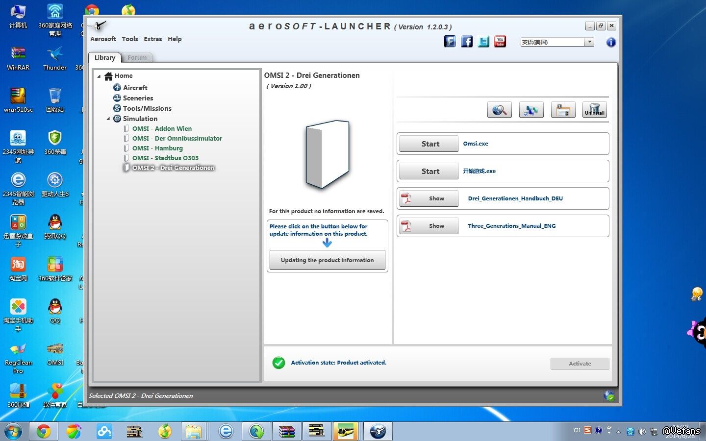Click the globe magnifier online search button
This screenshot has height=441, width=706.
pos(500,110)
